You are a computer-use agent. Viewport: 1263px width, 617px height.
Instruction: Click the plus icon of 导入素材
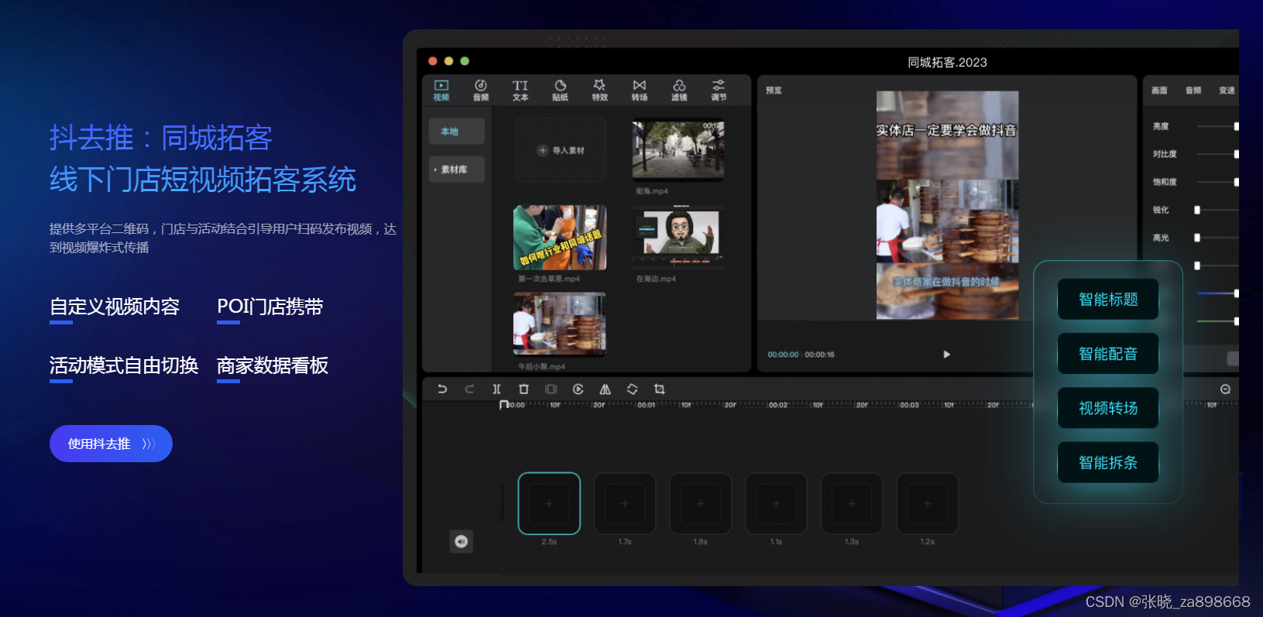[543, 150]
